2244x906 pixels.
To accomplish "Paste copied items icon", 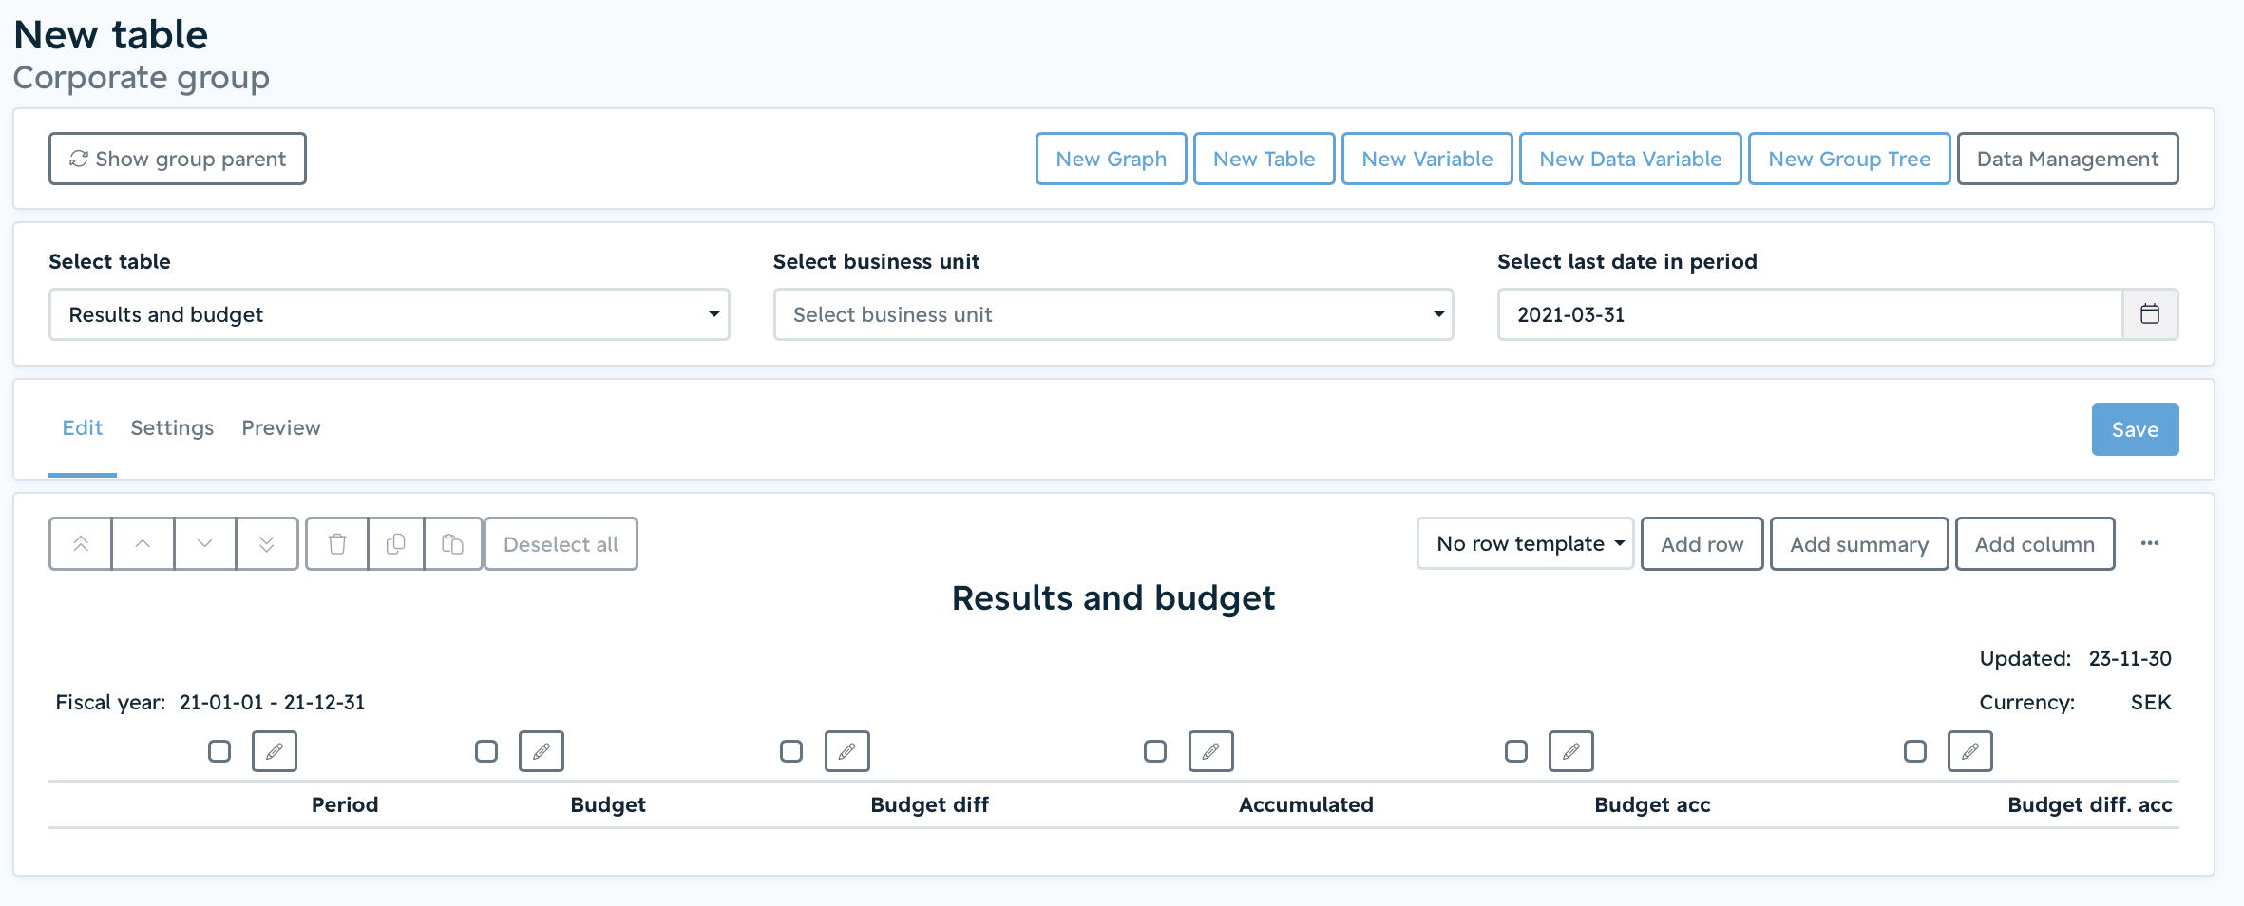I will coord(453,544).
